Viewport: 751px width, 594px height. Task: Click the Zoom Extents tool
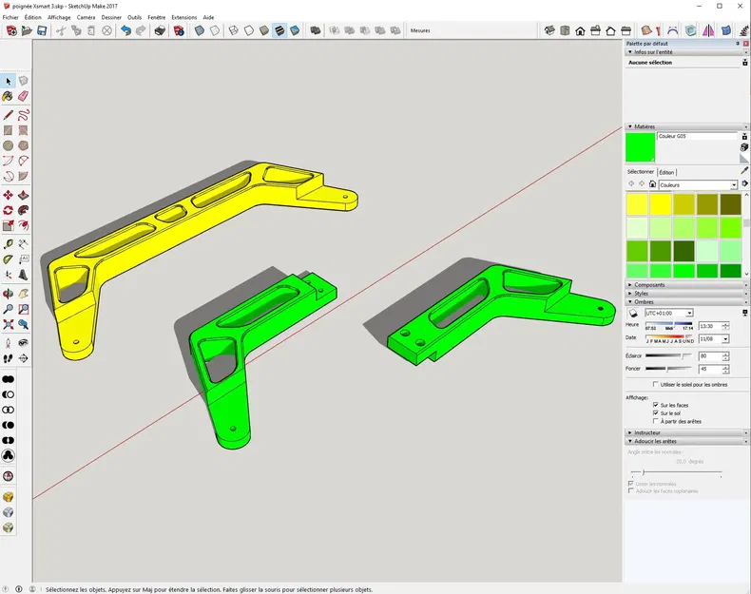9,324
